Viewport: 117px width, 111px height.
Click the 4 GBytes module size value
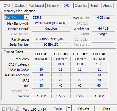pyautogui.click(x=103, y=18)
